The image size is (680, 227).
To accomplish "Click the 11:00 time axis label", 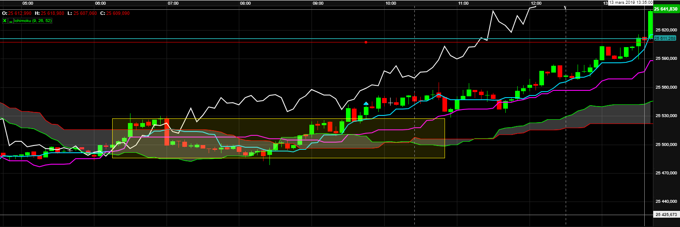I will pos(463,3).
